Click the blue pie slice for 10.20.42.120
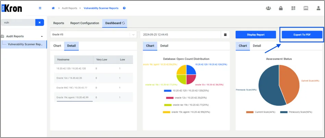325x138 pixels. 191,70
